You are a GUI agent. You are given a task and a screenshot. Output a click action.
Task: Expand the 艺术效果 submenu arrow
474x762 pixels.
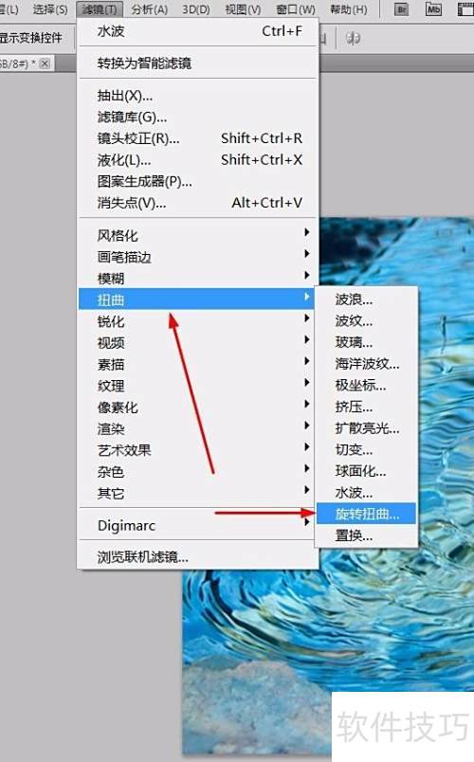coord(307,446)
